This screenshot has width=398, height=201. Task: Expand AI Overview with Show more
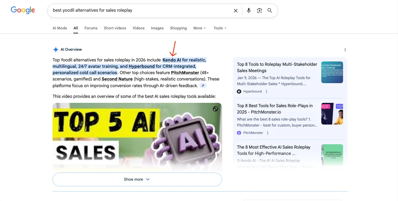coord(137,180)
